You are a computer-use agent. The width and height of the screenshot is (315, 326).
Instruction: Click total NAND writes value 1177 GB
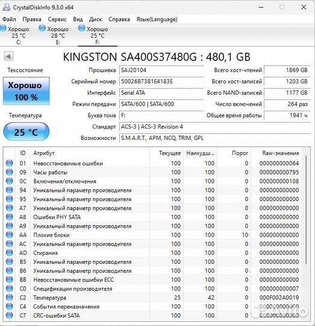[287, 93]
